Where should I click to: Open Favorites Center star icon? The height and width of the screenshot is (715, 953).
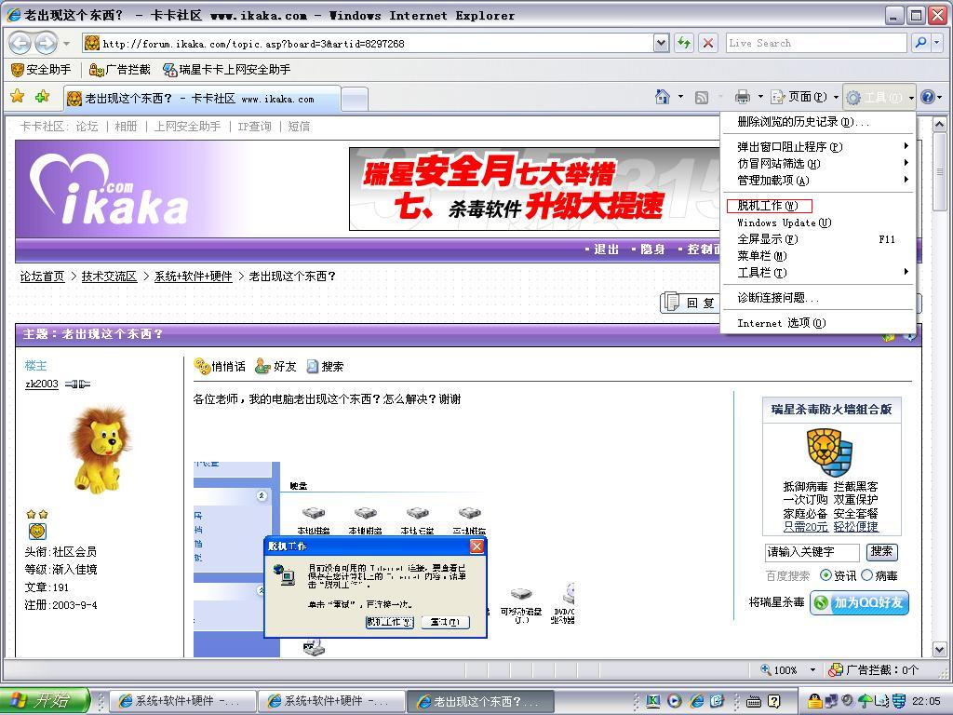pos(18,96)
